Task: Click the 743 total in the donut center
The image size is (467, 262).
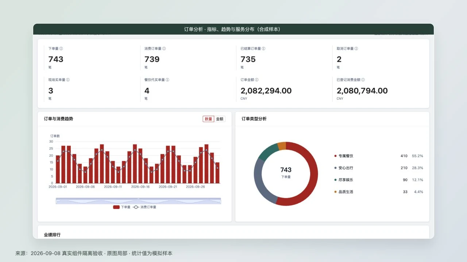Action: point(286,170)
